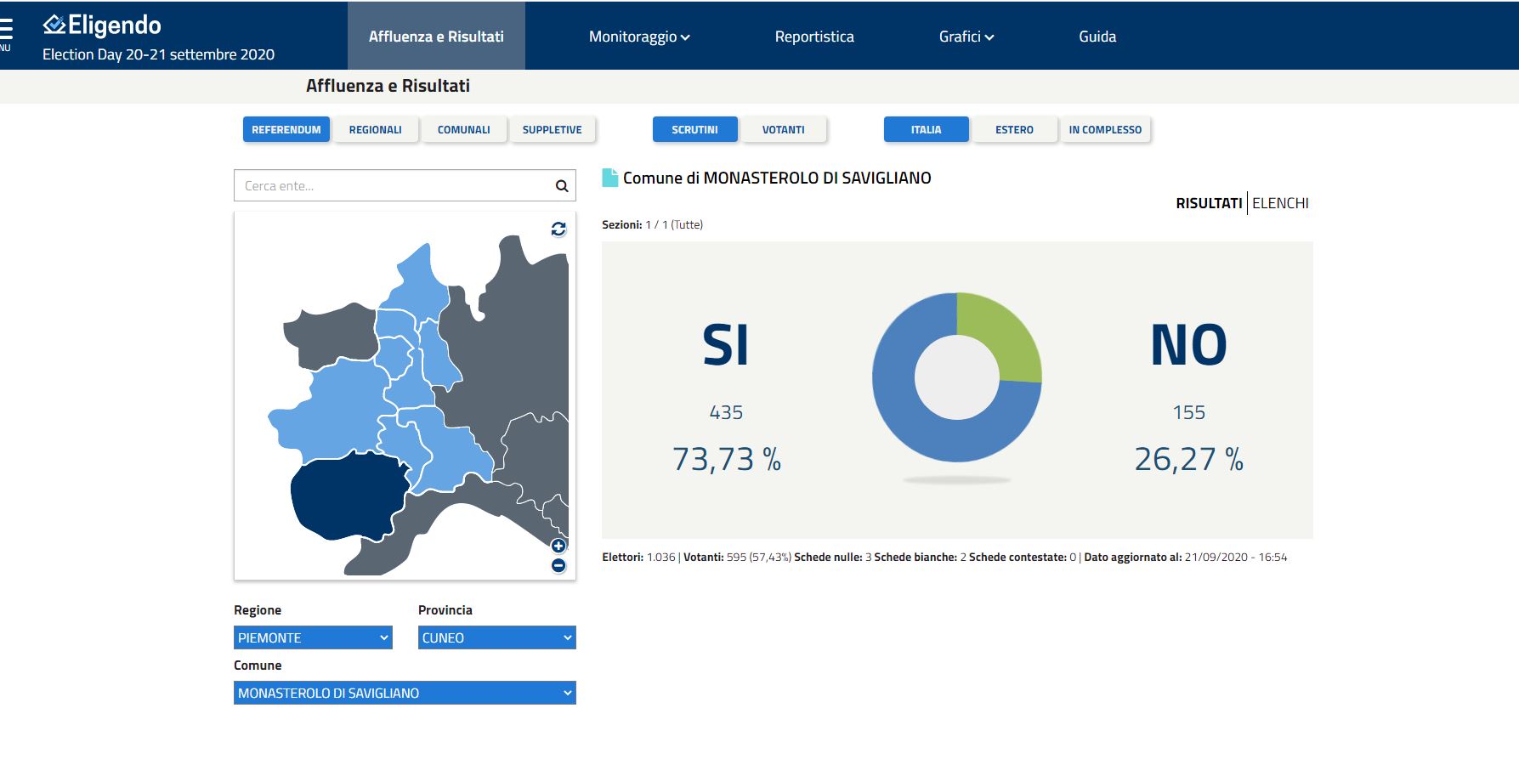Click the Eligendo logo

pos(102,25)
